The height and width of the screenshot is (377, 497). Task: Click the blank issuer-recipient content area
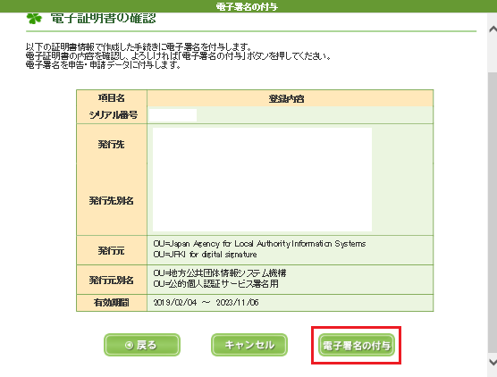pyautogui.click(x=262, y=180)
